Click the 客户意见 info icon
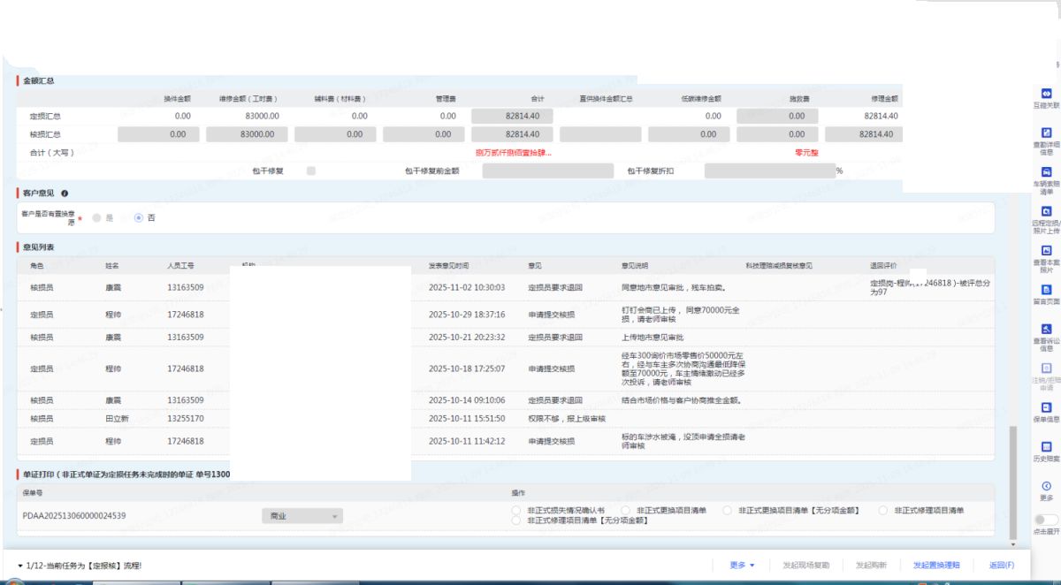 (x=65, y=193)
